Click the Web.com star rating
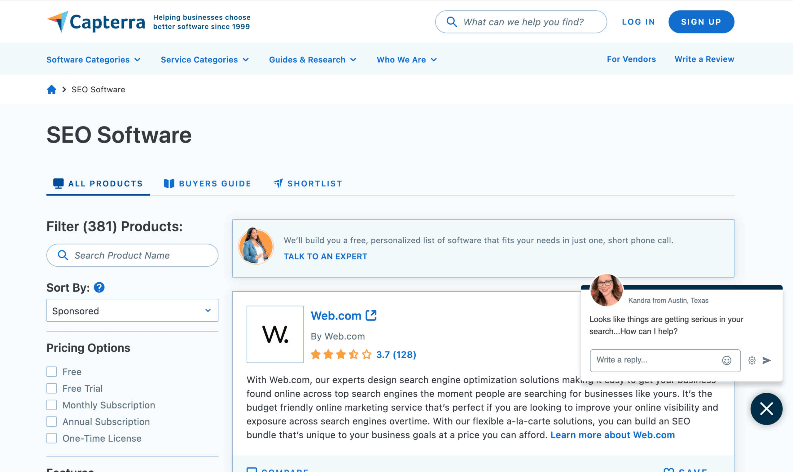This screenshot has height=472, width=793. coord(341,354)
